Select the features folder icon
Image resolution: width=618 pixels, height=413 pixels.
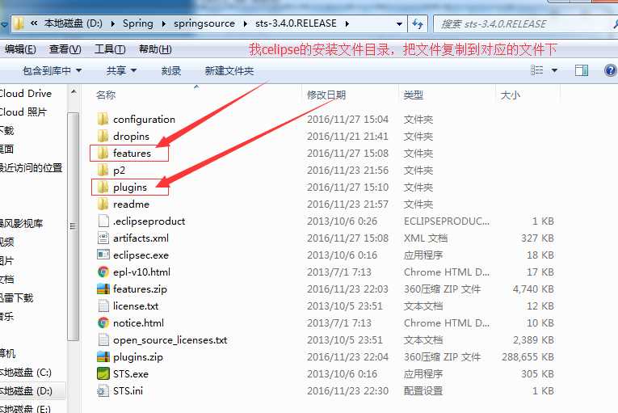tap(103, 153)
